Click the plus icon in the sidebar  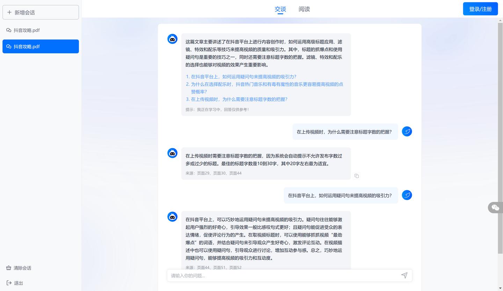9,12
